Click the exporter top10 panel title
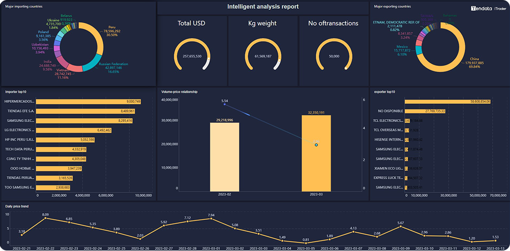This screenshot has height=251, width=510. click(x=385, y=92)
